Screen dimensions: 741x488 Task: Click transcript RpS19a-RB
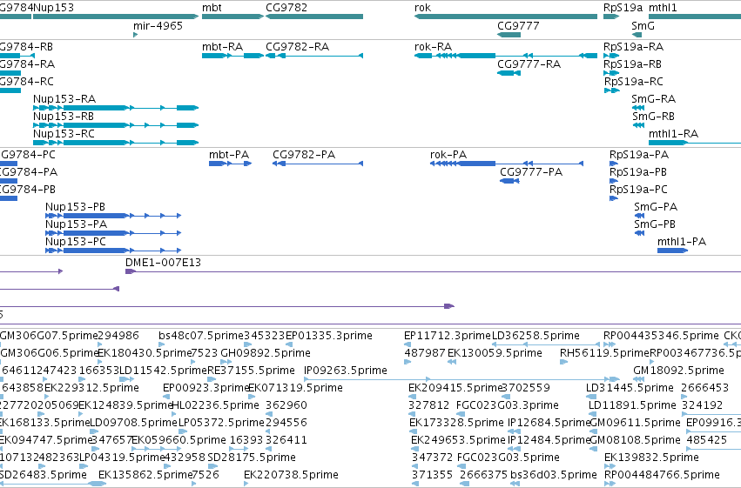[632, 64]
